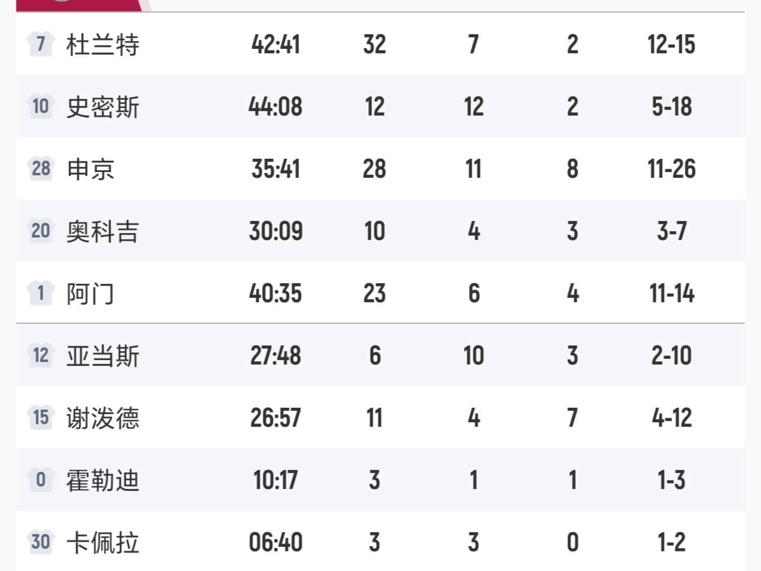The height and width of the screenshot is (571, 761).
Task: Click player name 奥科吉
Action: click(103, 232)
